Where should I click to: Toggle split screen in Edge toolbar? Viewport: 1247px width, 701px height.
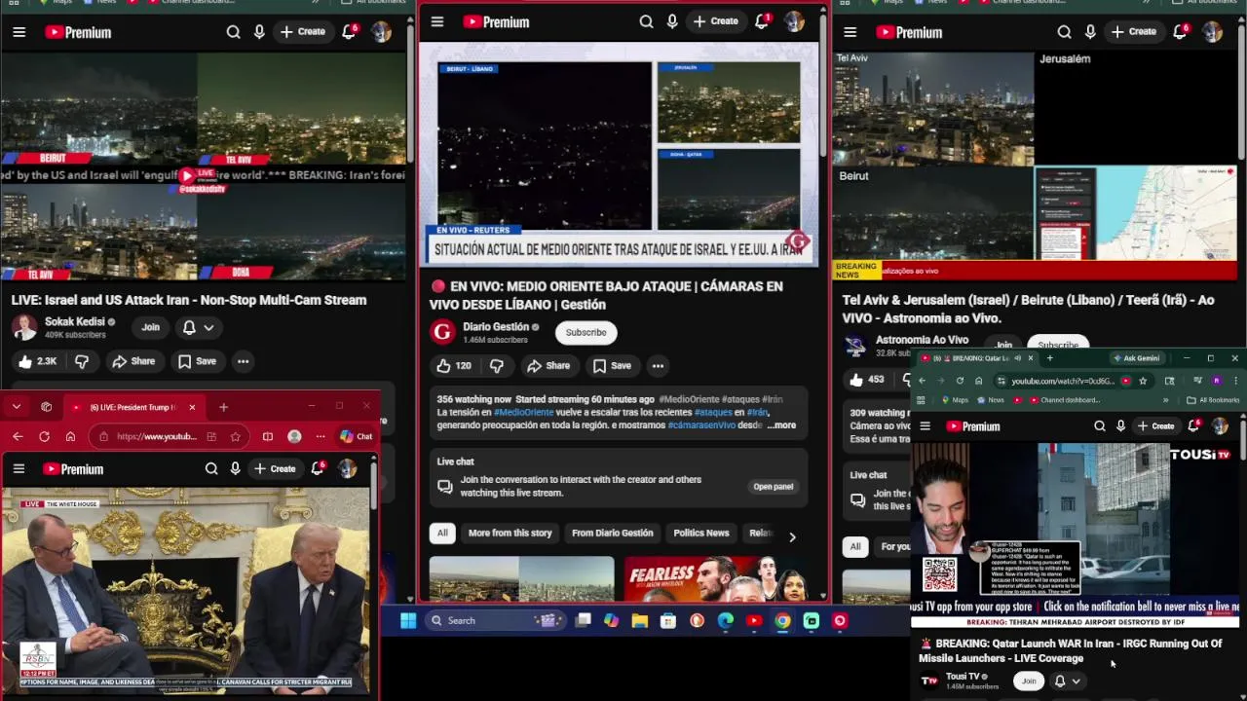(x=268, y=436)
